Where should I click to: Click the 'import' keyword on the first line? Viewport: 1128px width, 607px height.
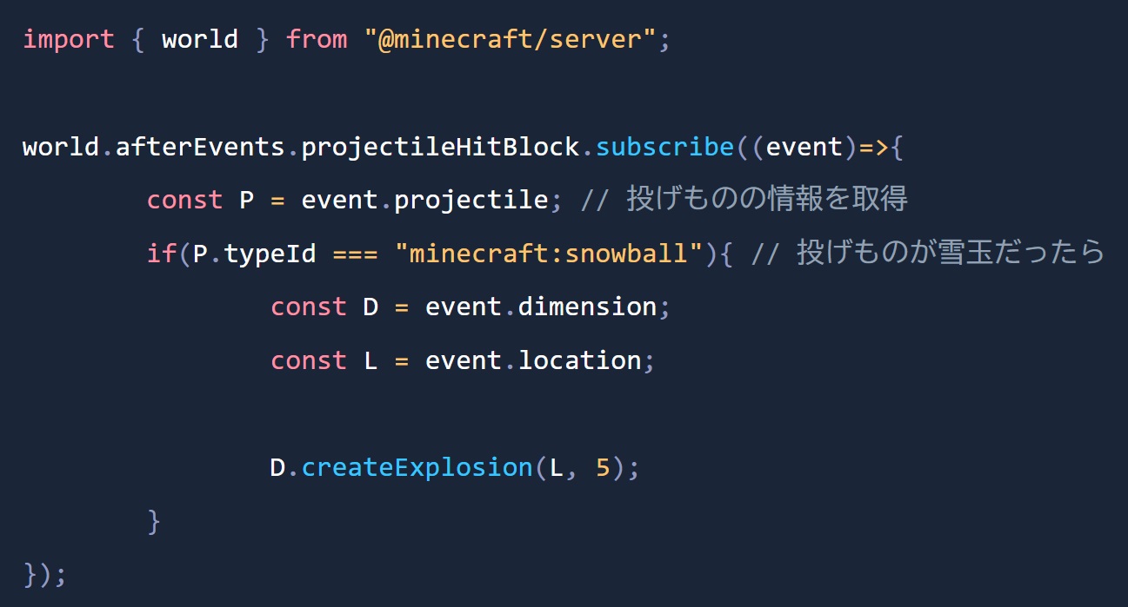(x=69, y=39)
